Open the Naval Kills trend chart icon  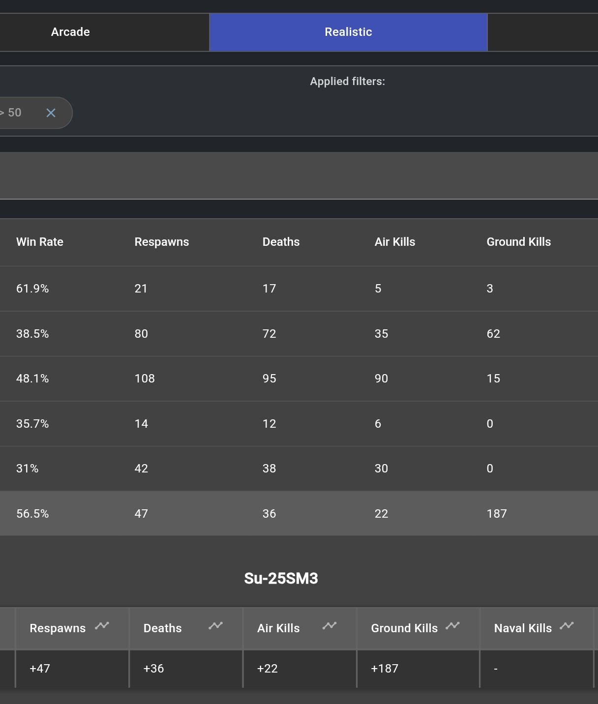coord(567,626)
